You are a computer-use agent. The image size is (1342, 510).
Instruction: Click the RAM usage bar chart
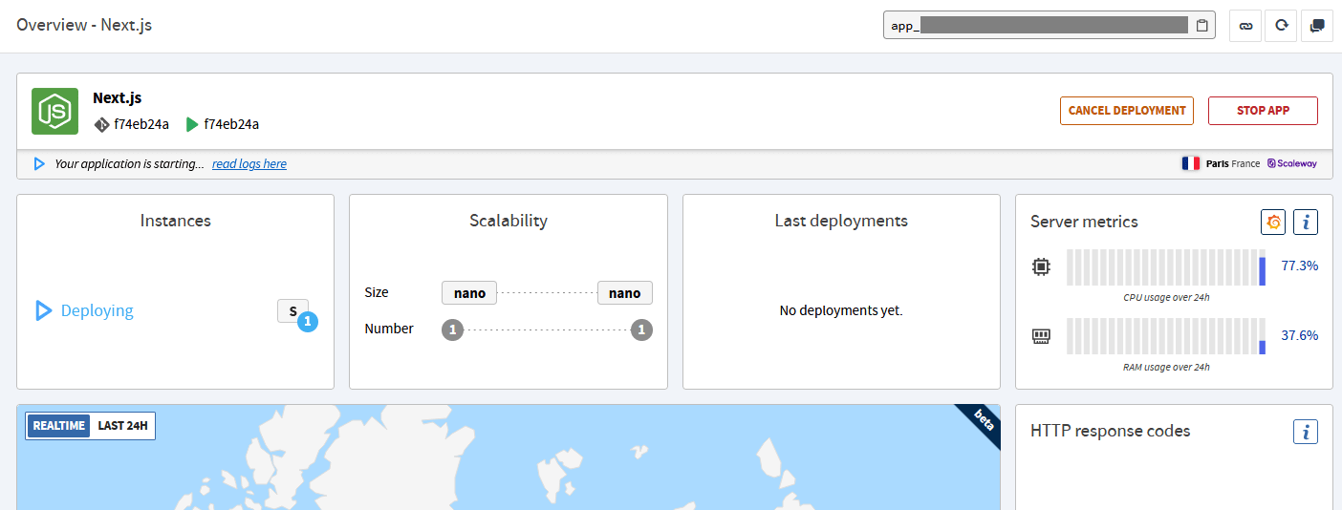pos(1166,336)
